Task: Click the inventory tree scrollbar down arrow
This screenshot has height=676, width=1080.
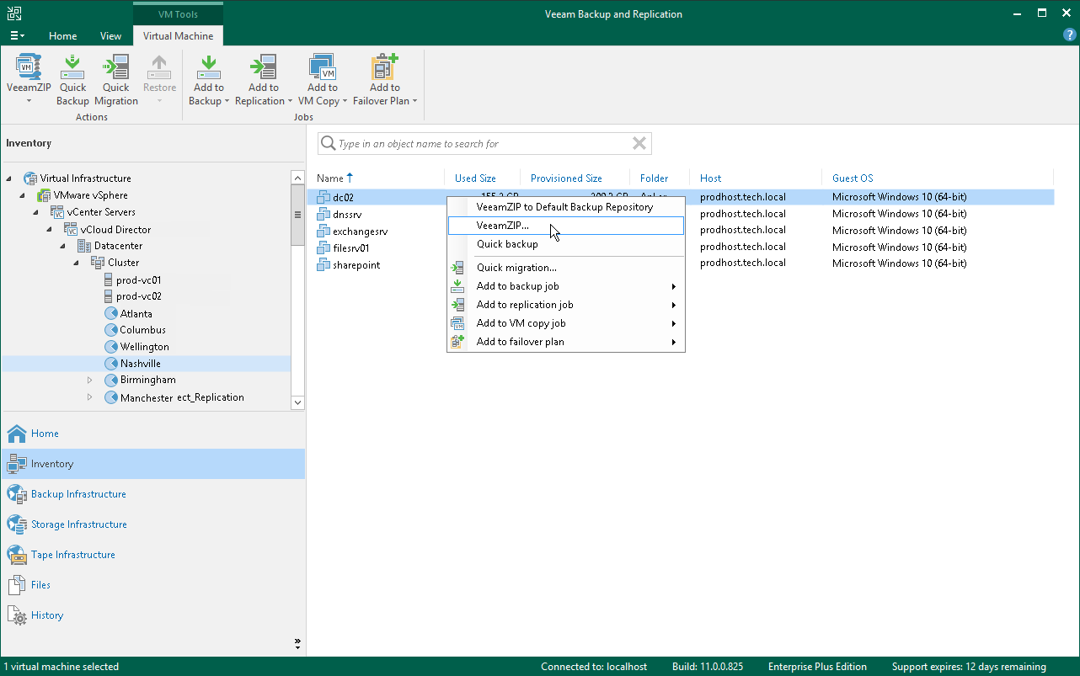Action: [297, 402]
